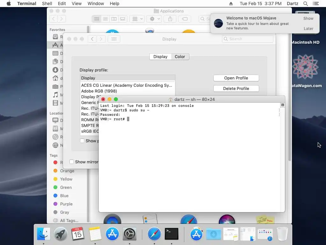The height and width of the screenshot is (245, 326).
Task: Open the Finder group-by dropdown
Action: click(x=137, y=19)
